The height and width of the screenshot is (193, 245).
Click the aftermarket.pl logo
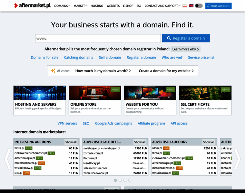point(32,6)
